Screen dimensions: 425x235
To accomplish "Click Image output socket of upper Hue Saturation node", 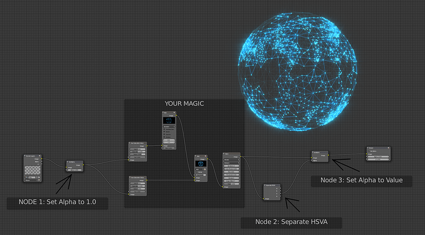I will [147, 146].
